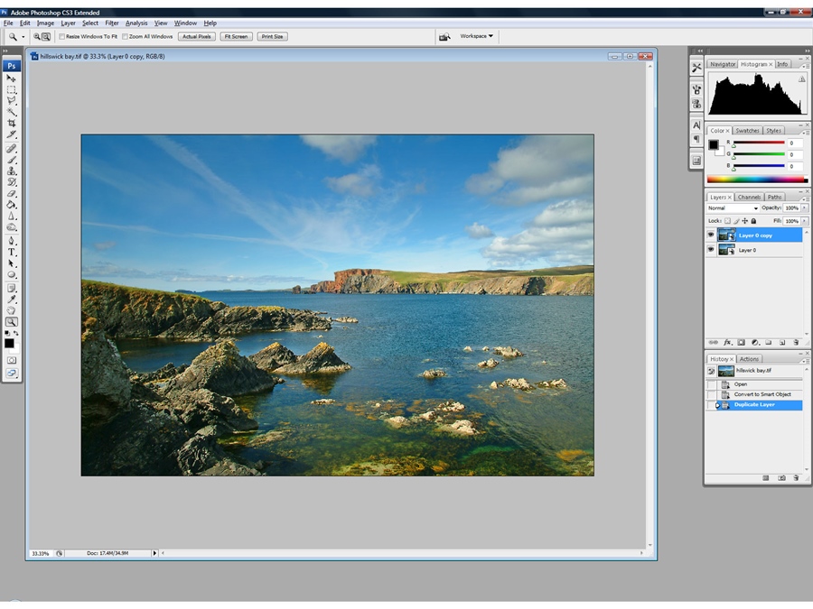
Task: Switch to the Channels tab
Action: point(749,197)
